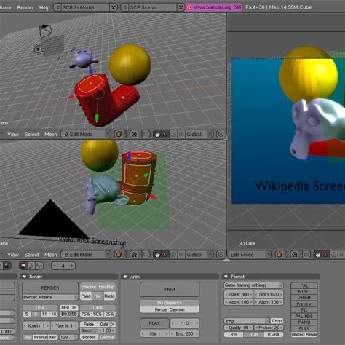Open the Render buttons sub-context icon
345x345 pixels.
click(x=23, y=266)
